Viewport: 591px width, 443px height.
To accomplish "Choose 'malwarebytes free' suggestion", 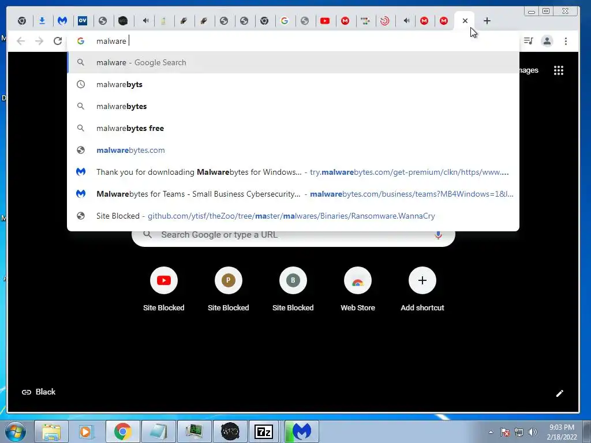I will [293, 128].
